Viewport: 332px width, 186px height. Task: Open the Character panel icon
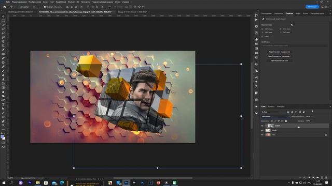click(256, 78)
